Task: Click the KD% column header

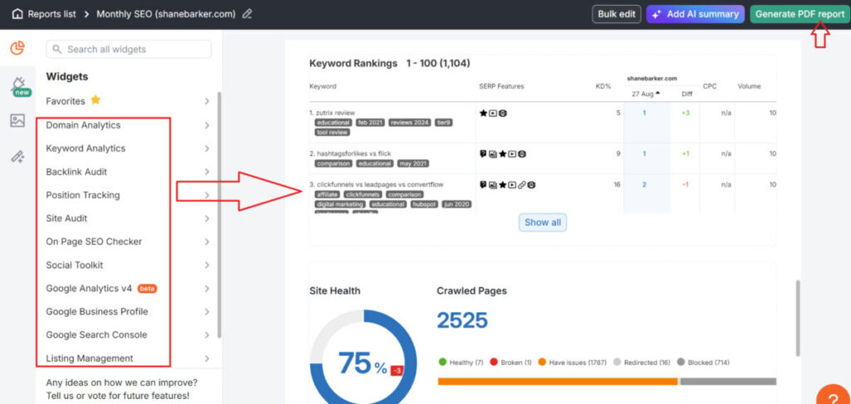Action: pyautogui.click(x=603, y=86)
